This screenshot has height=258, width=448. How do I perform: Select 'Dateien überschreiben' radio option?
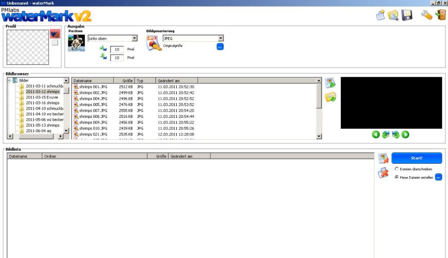click(397, 169)
